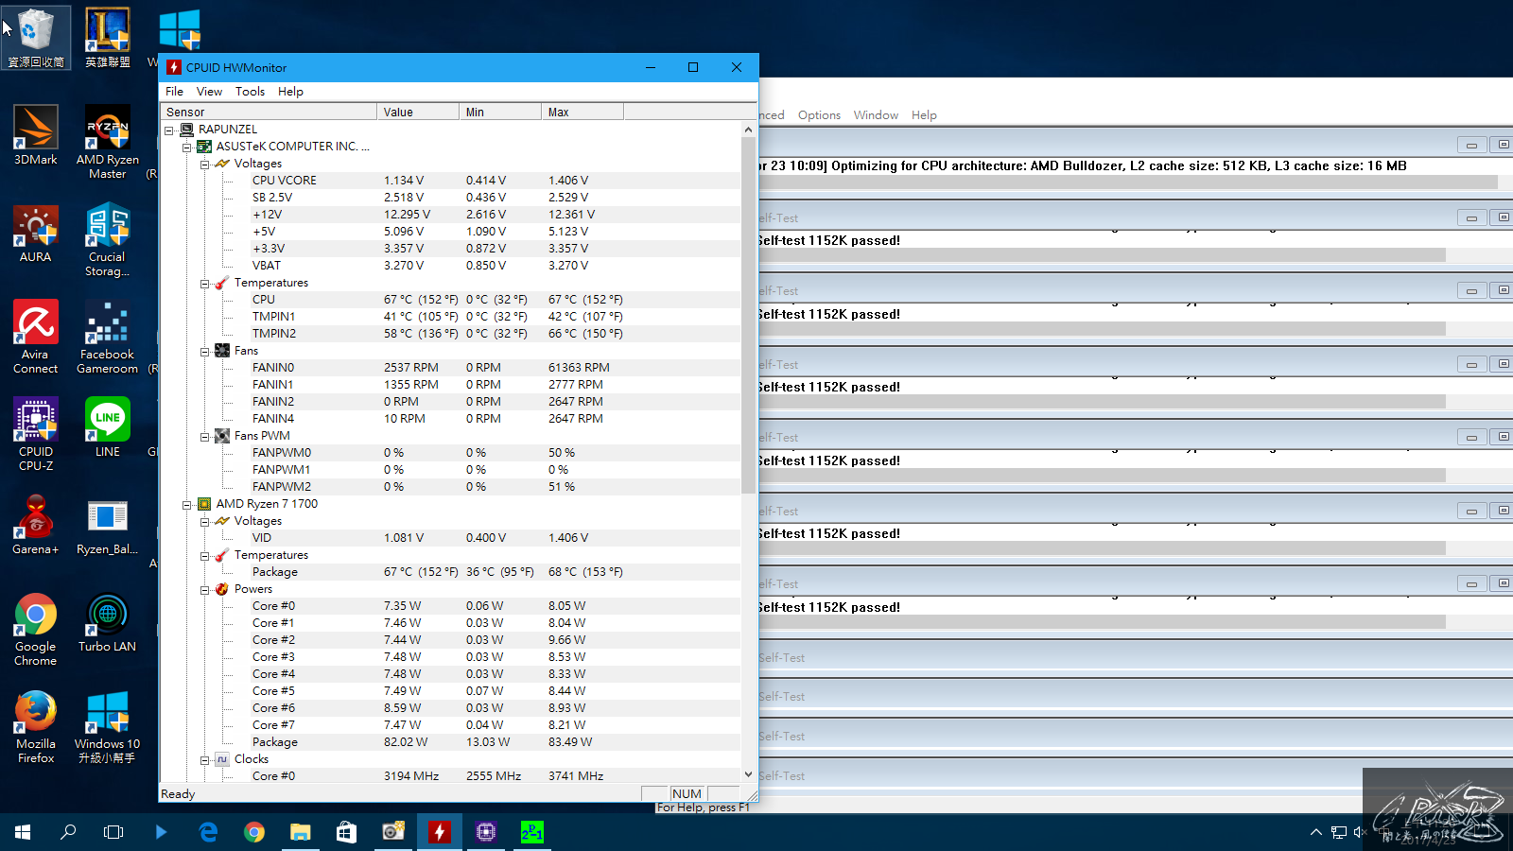Open Microsoft Edge from taskbar
This screenshot has width=1513, height=851.
[208, 832]
